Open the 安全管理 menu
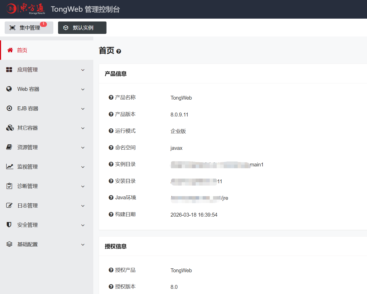 click(47, 225)
